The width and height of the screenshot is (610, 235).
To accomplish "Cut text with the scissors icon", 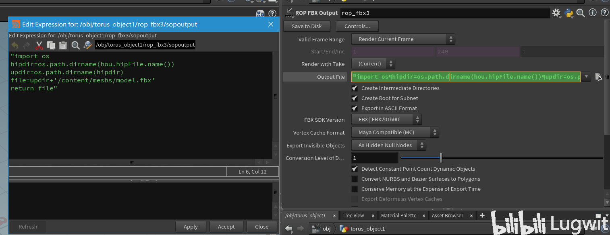I will [39, 45].
